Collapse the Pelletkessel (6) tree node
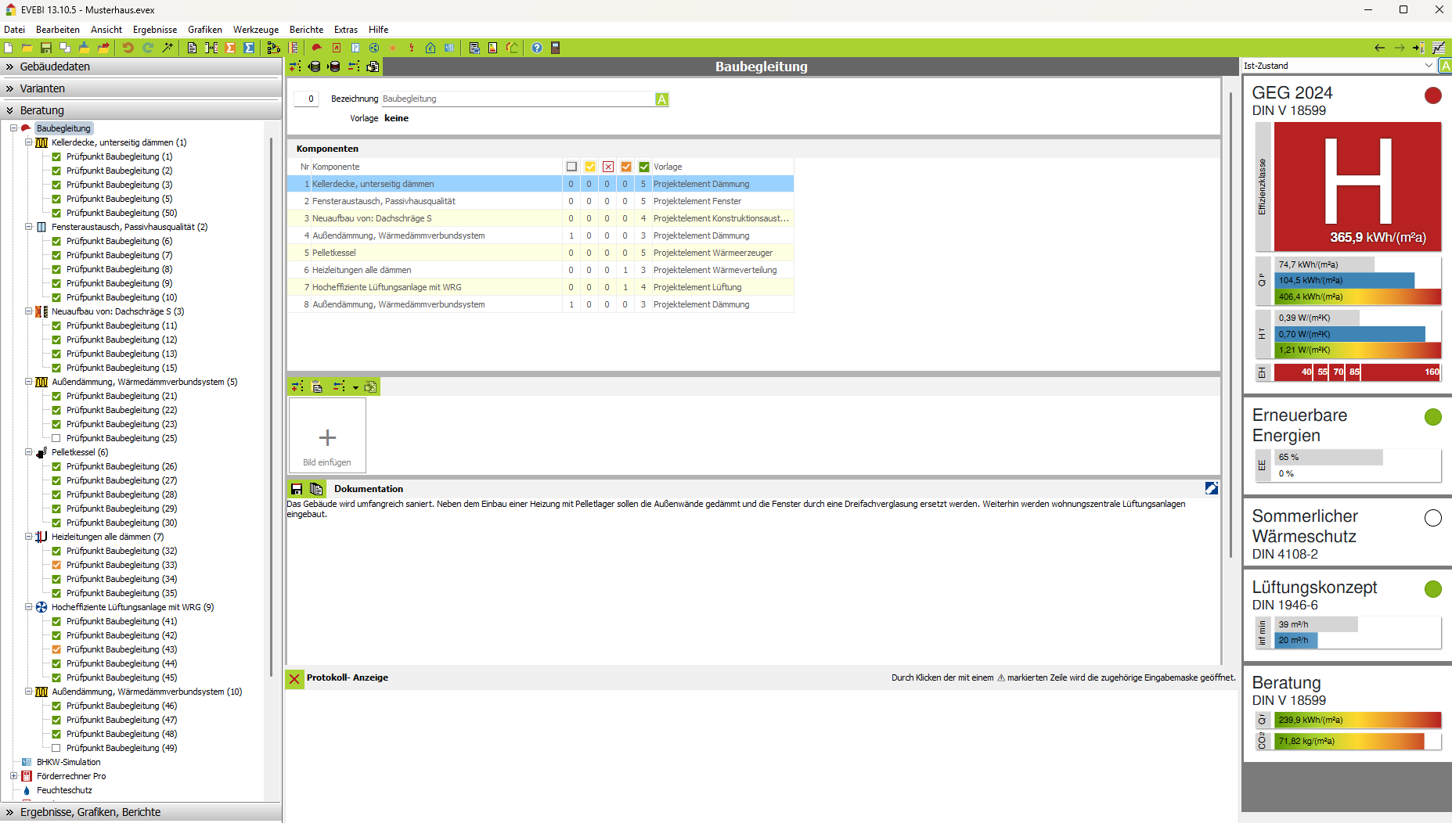 click(x=29, y=452)
